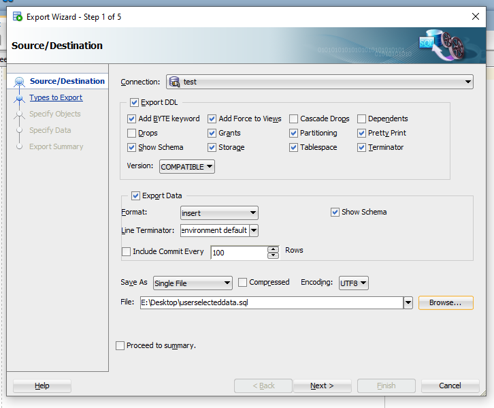Click the Browse button

[446, 302]
